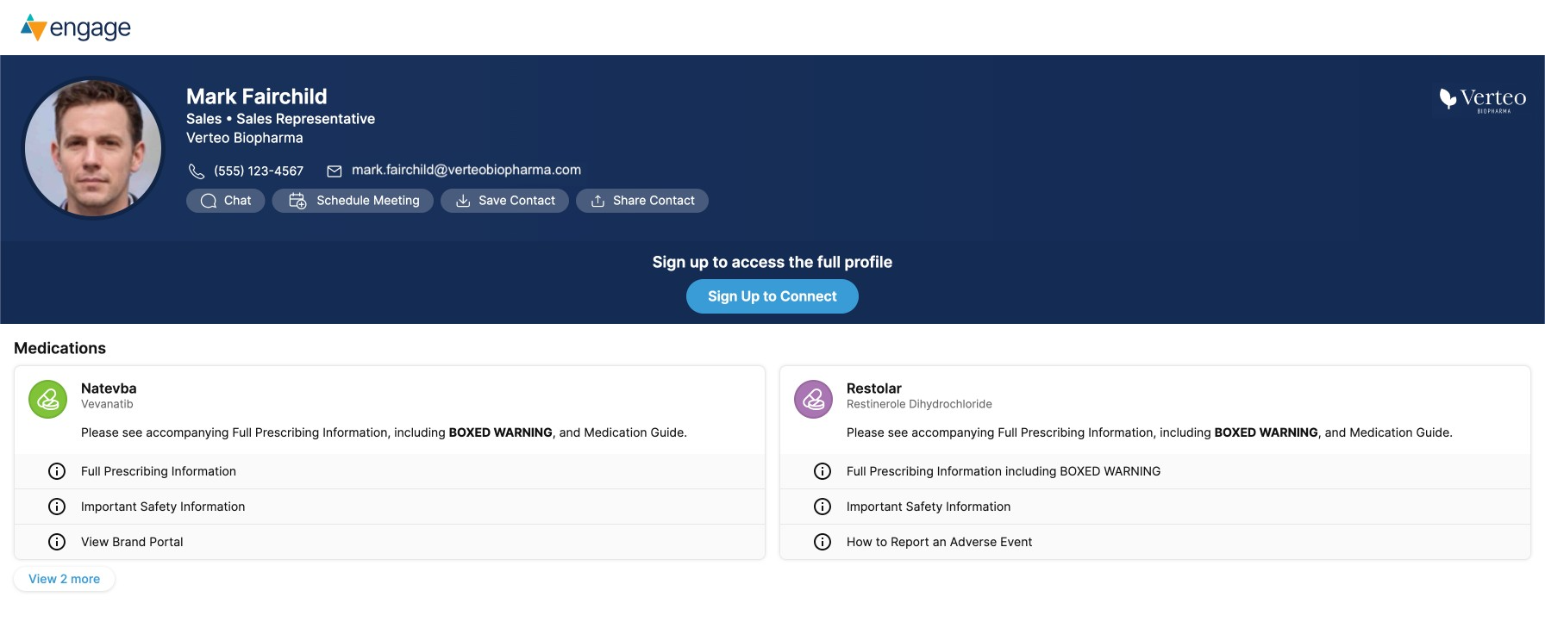Image resolution: width=1545 pixels, height=628 pixels.
Task: Click the purple Restolar medication icon
Action: [813, 400]
